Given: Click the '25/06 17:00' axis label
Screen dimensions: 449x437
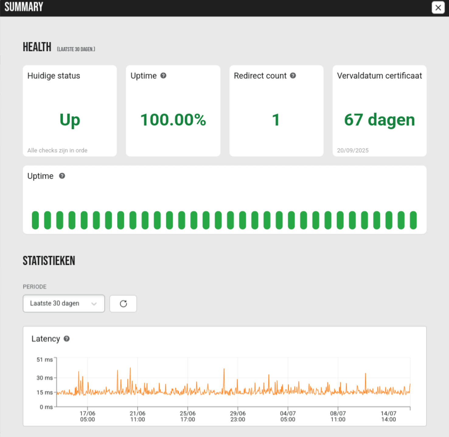Looking at the screenshot, I should pos(188,416).
